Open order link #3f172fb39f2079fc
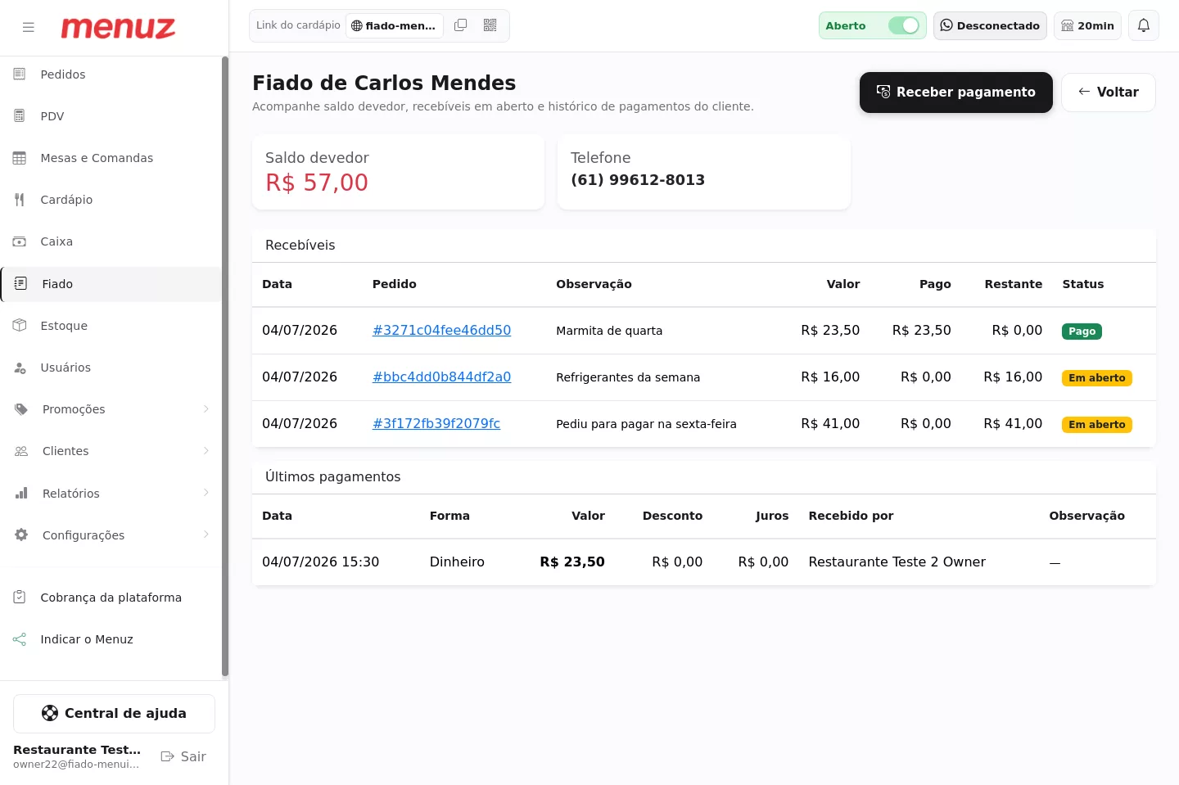The height and width of the screenshot is (785, 1179). [436, 423]
